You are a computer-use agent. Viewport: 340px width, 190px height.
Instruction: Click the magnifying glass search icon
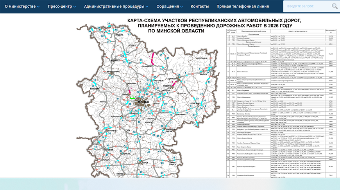pos(335,6)
